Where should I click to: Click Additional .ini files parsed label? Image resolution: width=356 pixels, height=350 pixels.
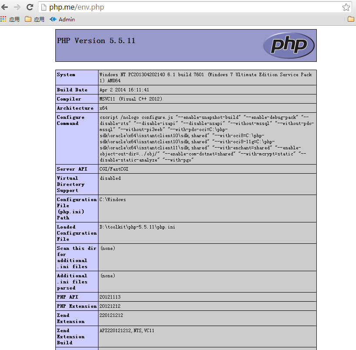[x=72, y=282]
